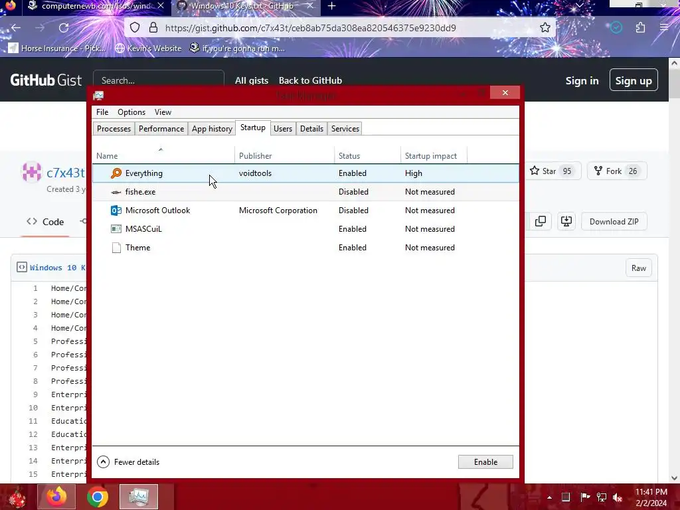This screenshot has width=680, height=510.
Task: Click the MSASCuiL icon in startup list
Action: 116,229
